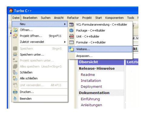Open the Bearbeiten menu

click(x=30, y=18)
